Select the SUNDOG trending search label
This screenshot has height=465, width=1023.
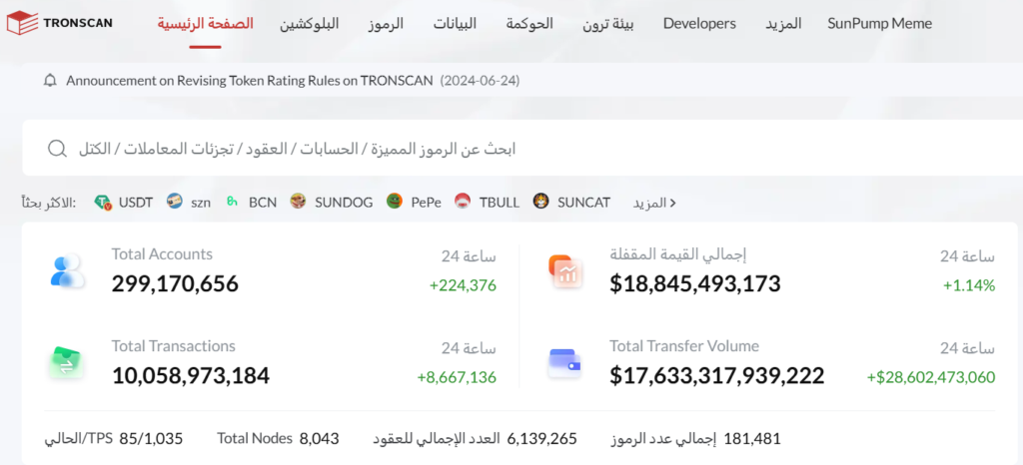click(x=344, y=203)
